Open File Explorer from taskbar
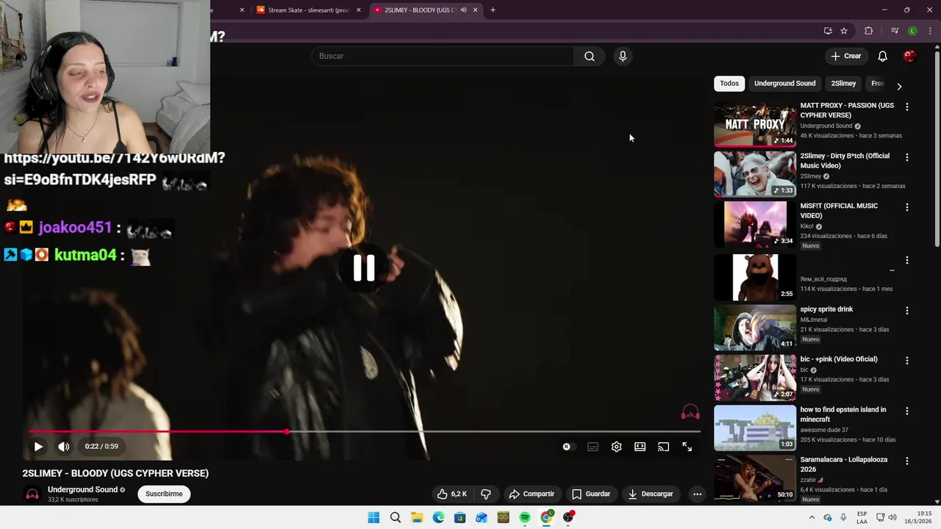Screen dimensions: 941x529 [x=417, y=517]
